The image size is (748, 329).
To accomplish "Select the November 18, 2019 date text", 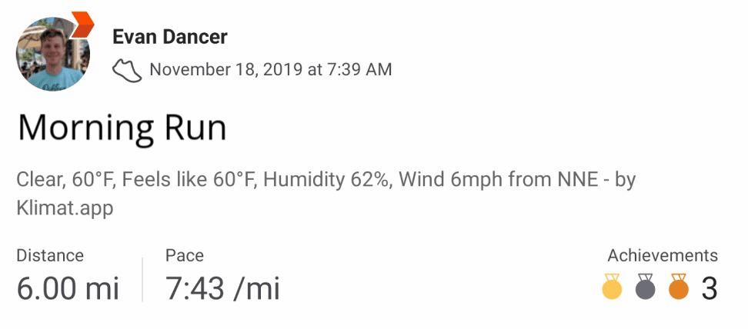I will coord(226,70).
